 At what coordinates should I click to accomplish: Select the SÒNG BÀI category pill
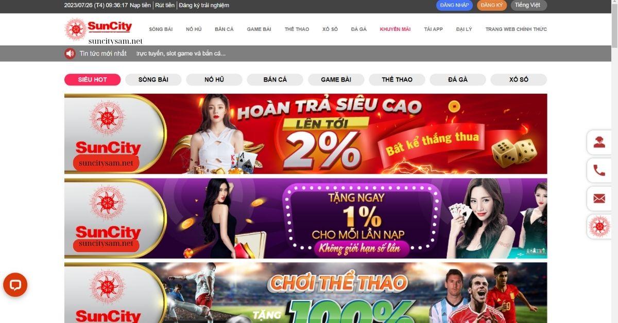(x=153, y=80)
